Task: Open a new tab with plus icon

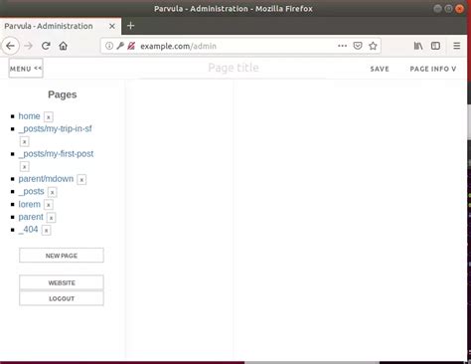Action: [x=131, y=26]
